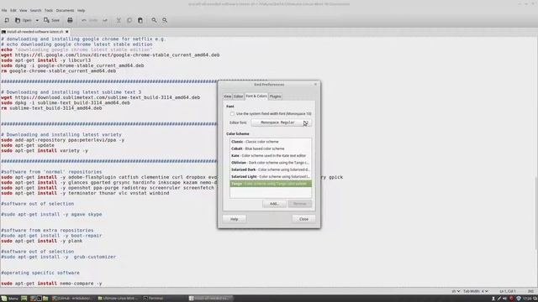Click the install-all-needed editor taskbar entry
This screenshot has width=538, height=302.
click(x=210, y=299)
